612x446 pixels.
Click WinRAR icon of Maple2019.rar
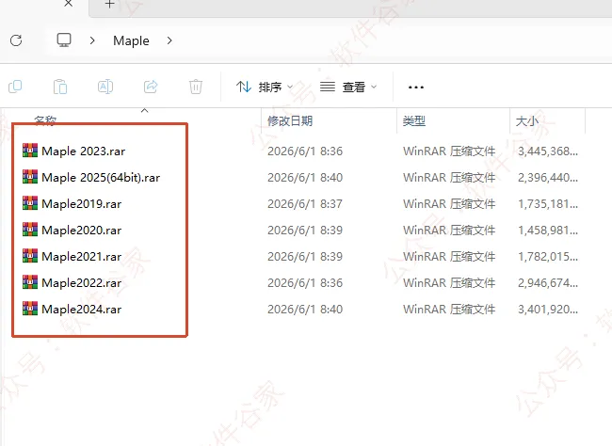[30, 203]
